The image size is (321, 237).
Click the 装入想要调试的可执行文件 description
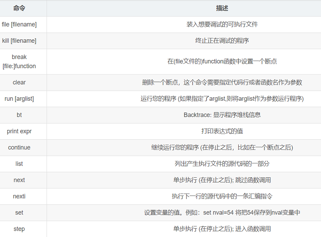pyautogui.click(x=222, y=25)
